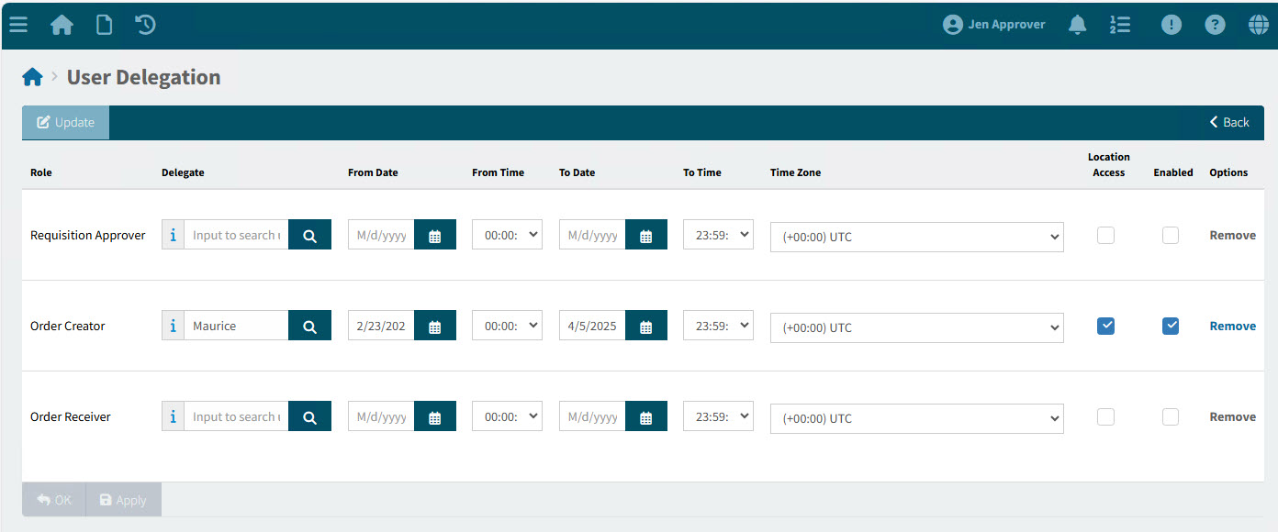Open the hamburger navigation menu
The height and width of the screenshot is (532, 1278).
coord(18,25)
